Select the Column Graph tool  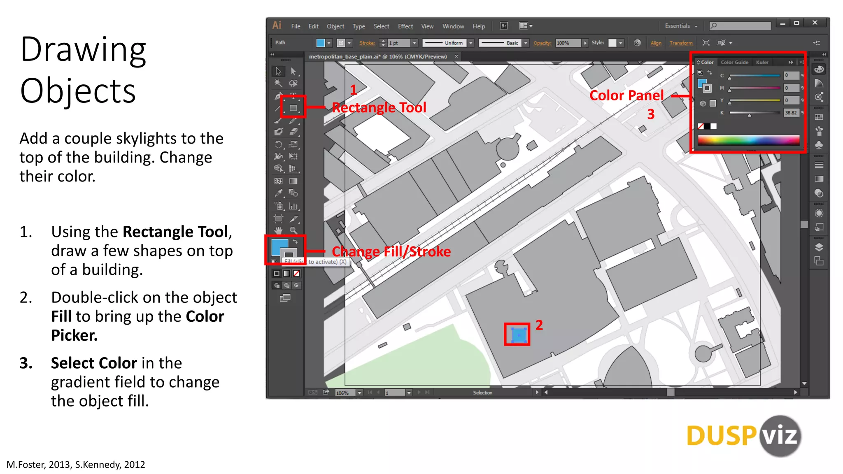[x=293, y=206]
